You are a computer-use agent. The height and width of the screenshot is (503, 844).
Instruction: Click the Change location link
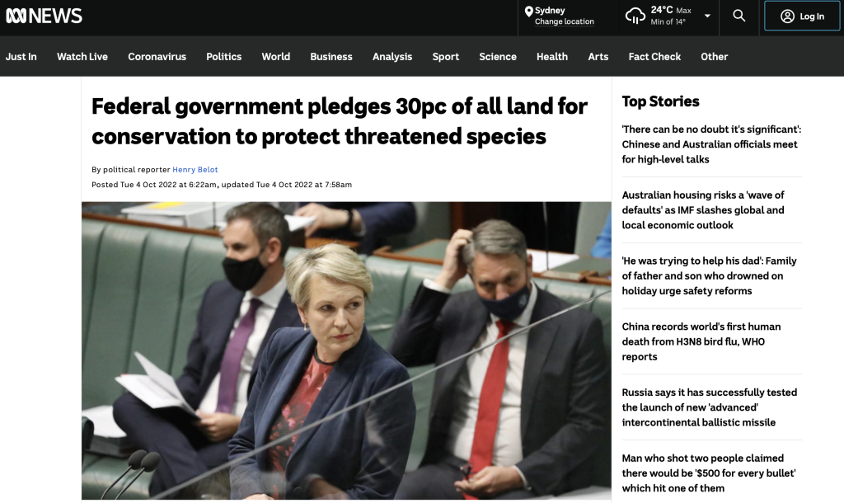pos(564,21)
